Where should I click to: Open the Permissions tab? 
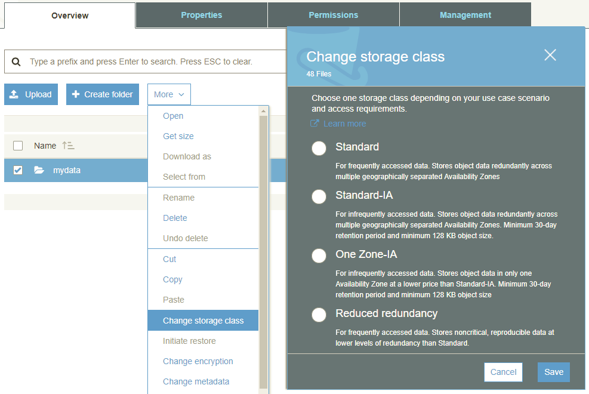coord(333,15)
